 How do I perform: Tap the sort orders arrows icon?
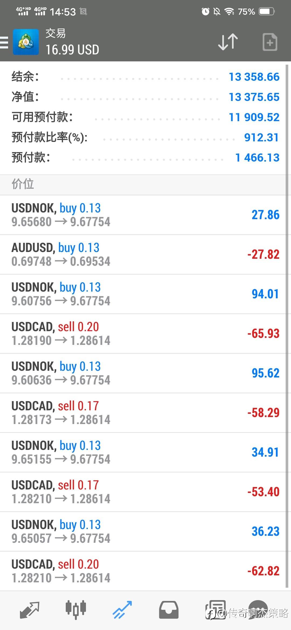point(228,42)
